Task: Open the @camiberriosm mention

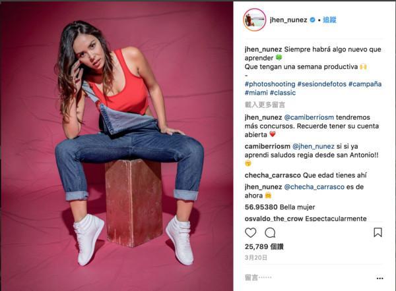Action: coord(309,117)
